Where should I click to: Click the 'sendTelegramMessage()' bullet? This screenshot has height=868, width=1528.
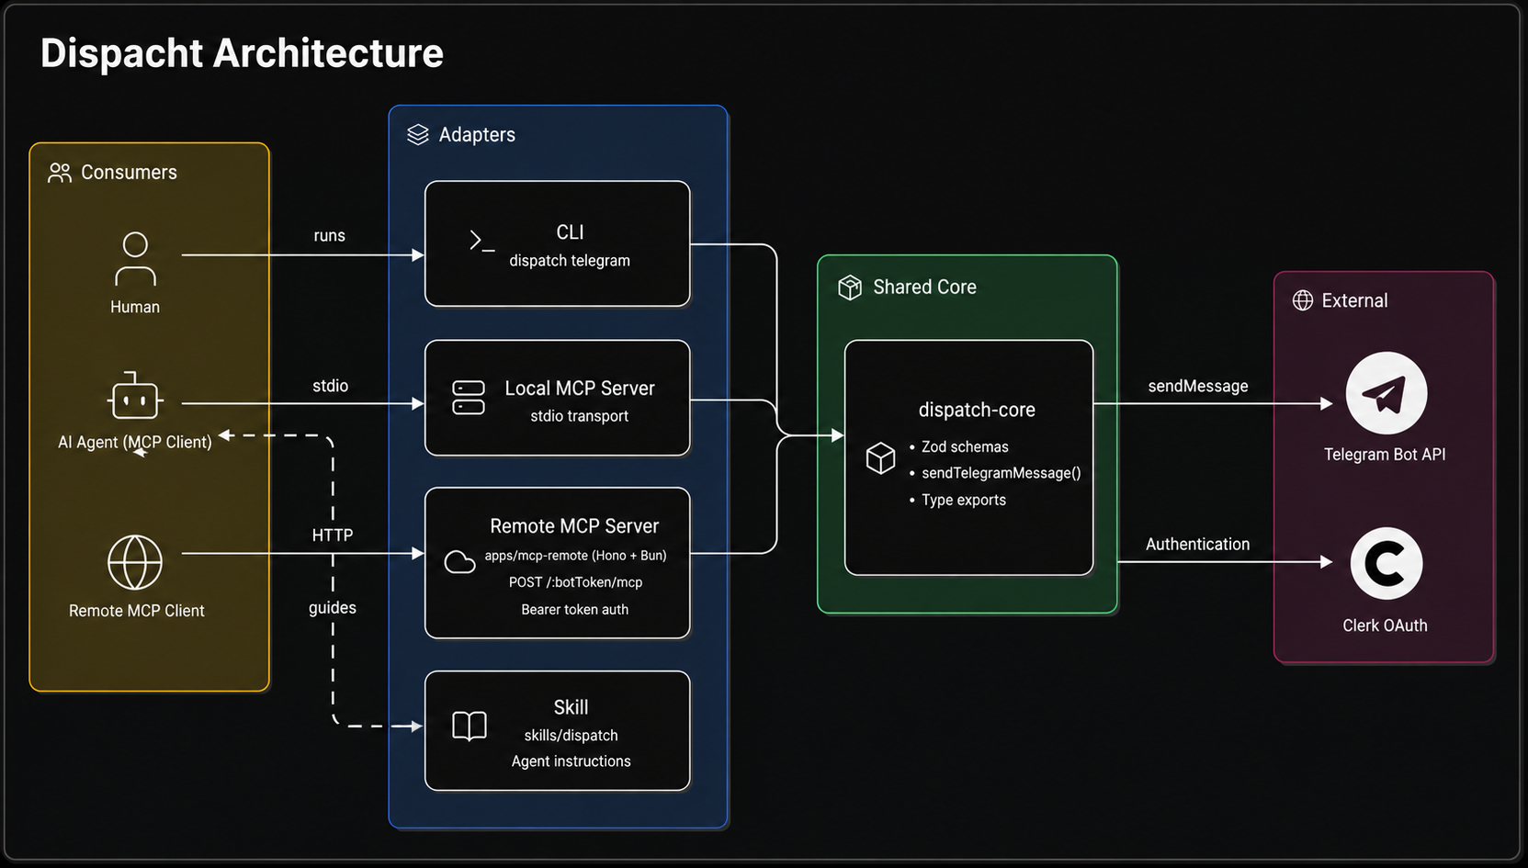coord(1001,473)
